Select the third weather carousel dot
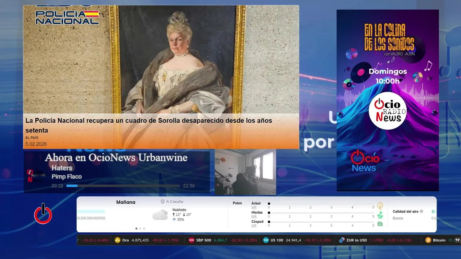461x259 pixels. (x=144, y=228)
